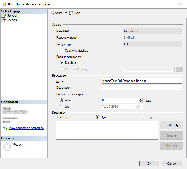This screenshot has height=169, width=187.
Task: Click the filegroups browse ellipsis button
Action: pyautogui.click(x=179, y=69)
